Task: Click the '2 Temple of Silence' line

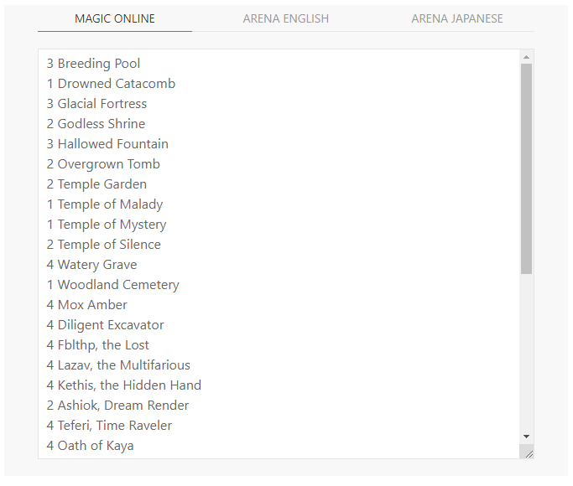Action: [x=103, y=245]
